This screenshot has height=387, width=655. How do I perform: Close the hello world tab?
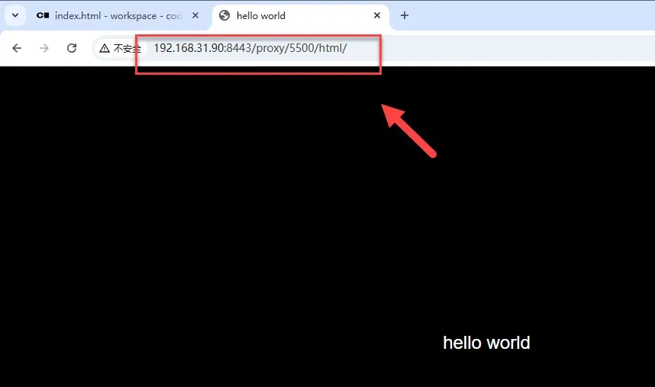(377, 15)
